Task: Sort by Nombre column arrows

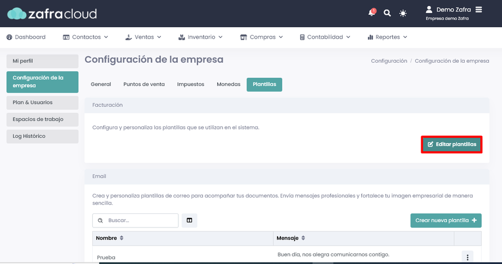Action: click(x=122, y=238)
